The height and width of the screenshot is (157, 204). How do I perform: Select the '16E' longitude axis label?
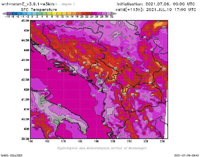point(47,141)
